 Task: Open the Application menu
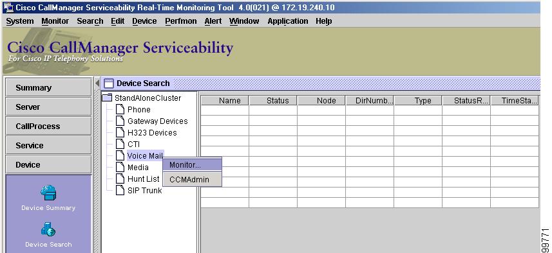[288, 21]
